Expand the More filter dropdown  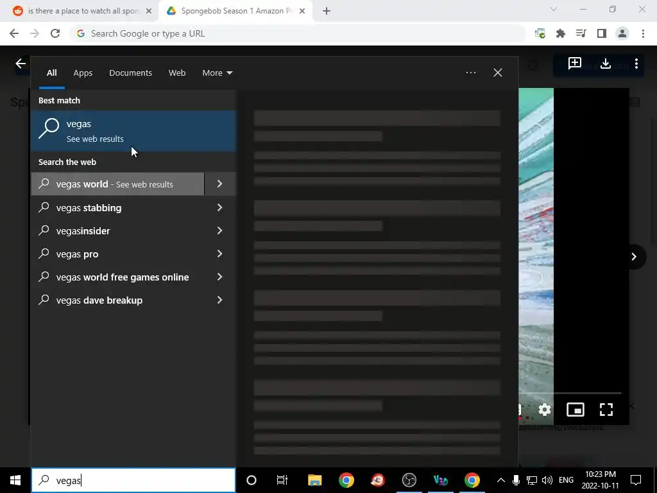click(217, 73)
